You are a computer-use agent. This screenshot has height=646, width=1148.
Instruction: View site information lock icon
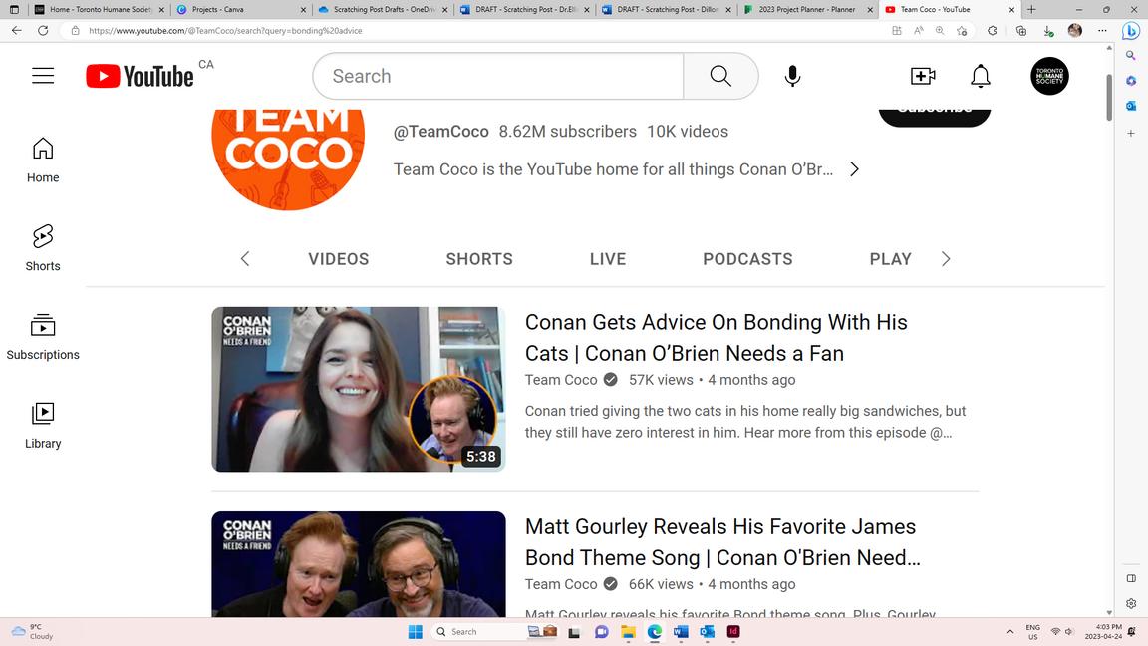point(75,31)
